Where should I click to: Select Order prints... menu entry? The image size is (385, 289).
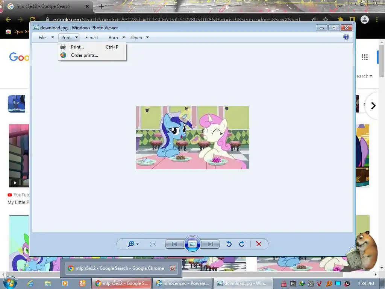[92, 55]
